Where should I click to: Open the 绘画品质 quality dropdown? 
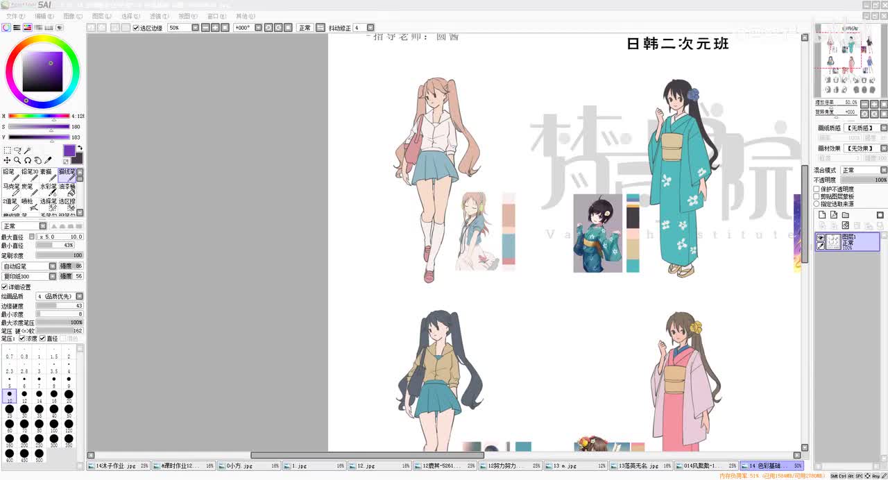coord(79,296)
